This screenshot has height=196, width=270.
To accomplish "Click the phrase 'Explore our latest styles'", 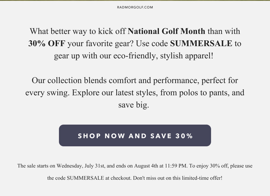I will pos(115,93).
